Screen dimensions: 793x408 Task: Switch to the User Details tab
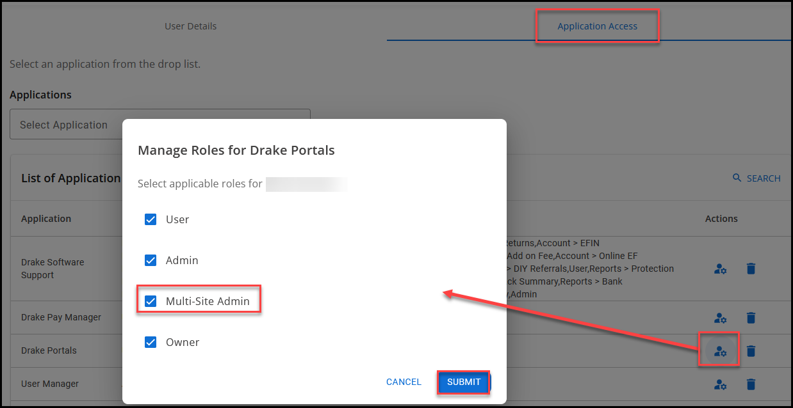click(190, 26)
